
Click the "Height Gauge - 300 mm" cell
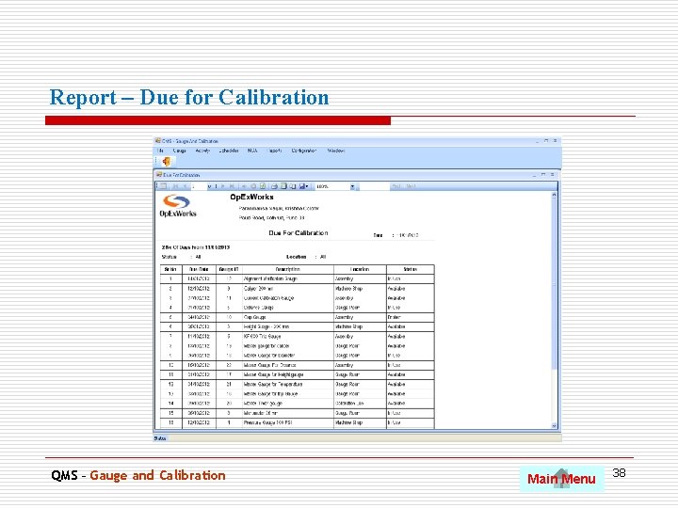click(x=288, y=326)
